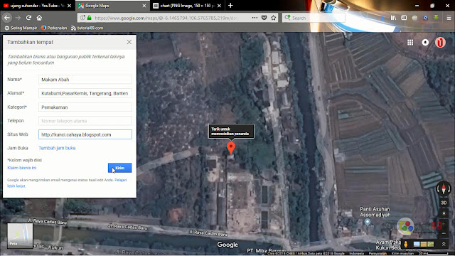Click Panti Asuhan Assomadiyah place marker
Screen dimensions: 455x256
click(368, 222)
